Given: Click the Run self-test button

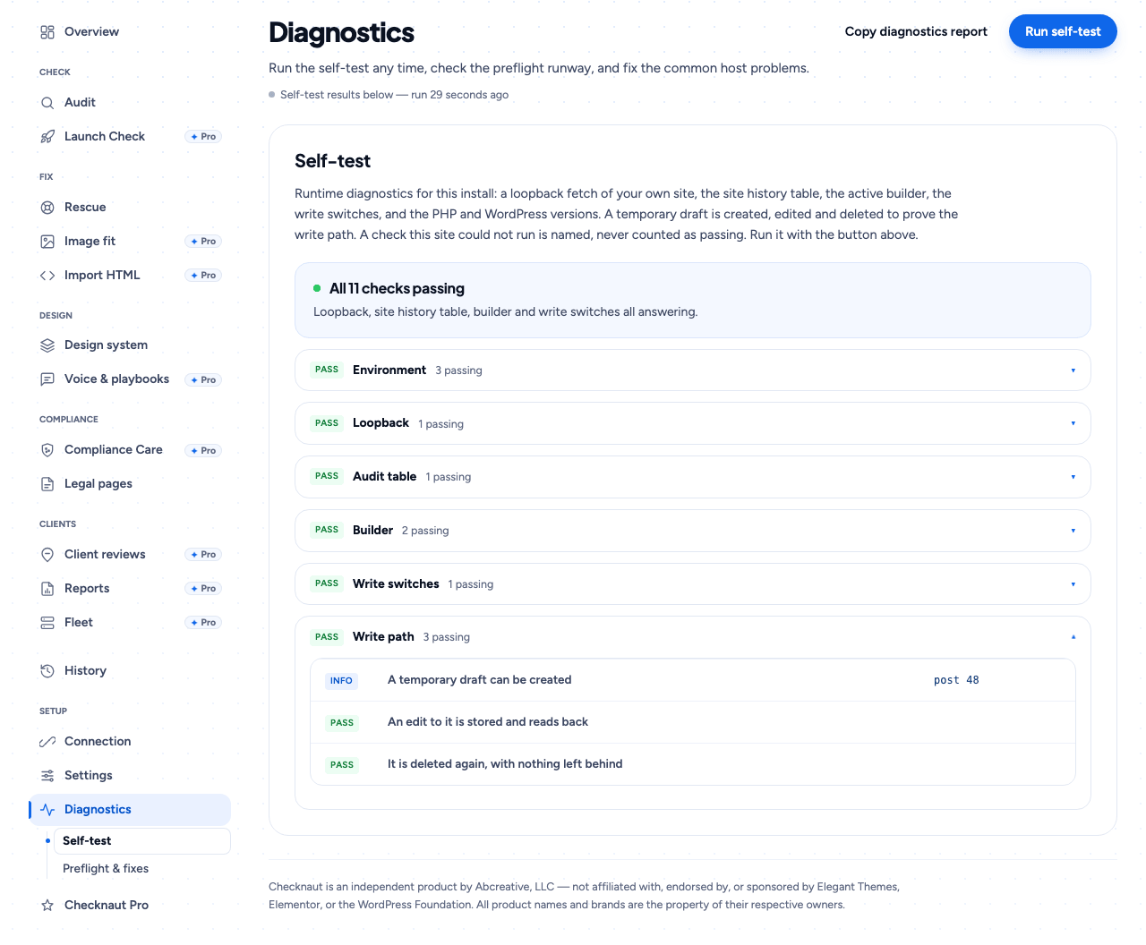Looking at the screenshot, I should tap(1063, 31).
